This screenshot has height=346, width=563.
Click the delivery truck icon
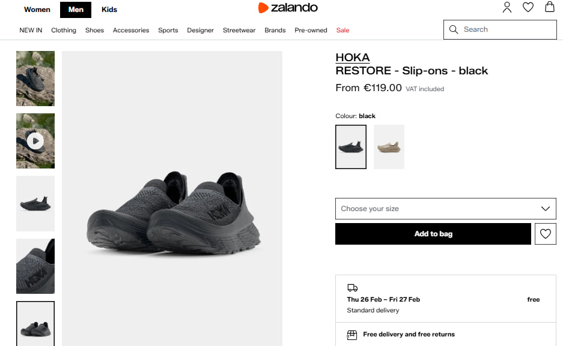tap(353, 288)
